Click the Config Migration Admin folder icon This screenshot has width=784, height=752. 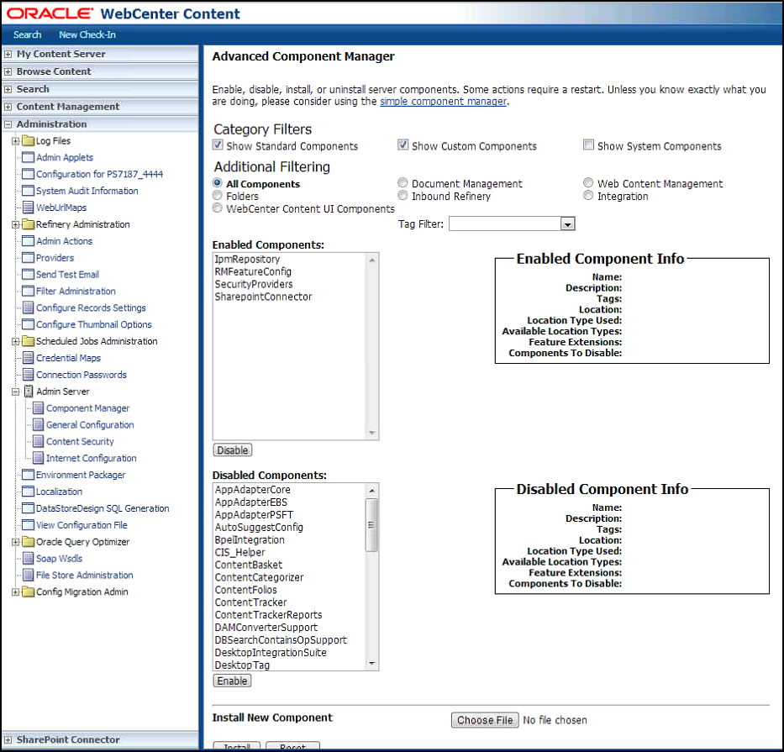click(x=29, y=592)
